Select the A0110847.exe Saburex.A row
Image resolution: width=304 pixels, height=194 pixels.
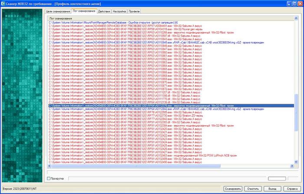tap(171, 49)
